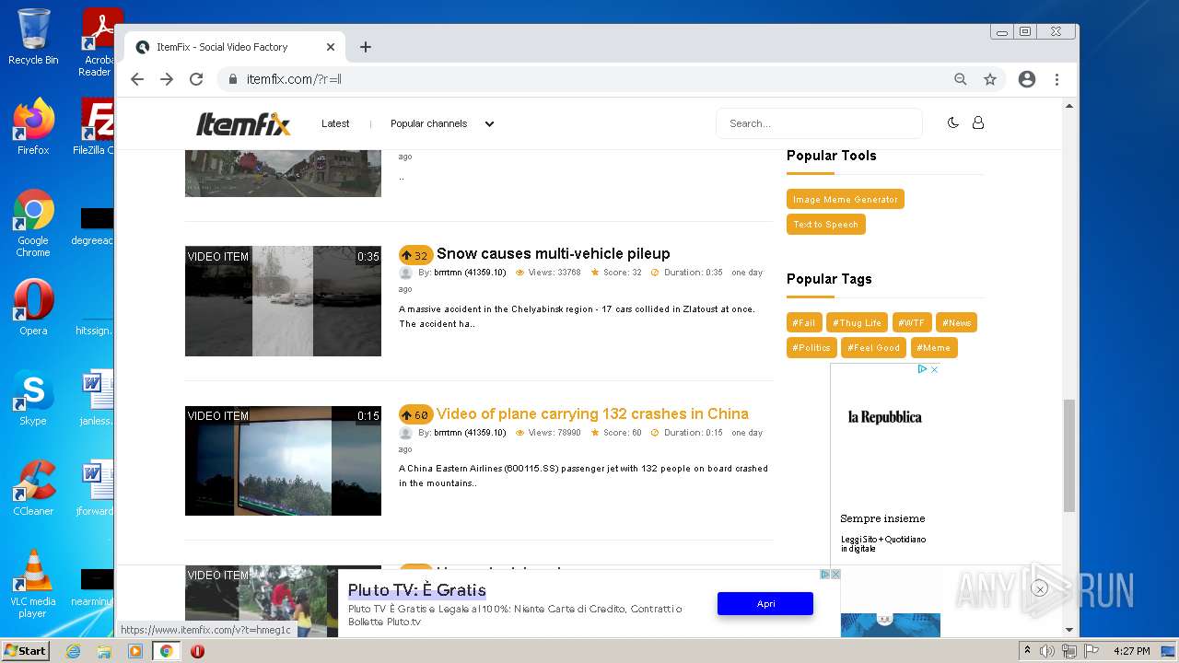Screen dimensions: 1179x663
Task: Open the volume speaker icon in the system tray
Action: [1047, 651]
